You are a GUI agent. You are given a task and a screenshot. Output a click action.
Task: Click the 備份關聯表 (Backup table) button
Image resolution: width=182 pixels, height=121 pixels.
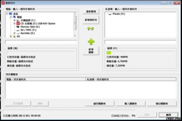162,103
